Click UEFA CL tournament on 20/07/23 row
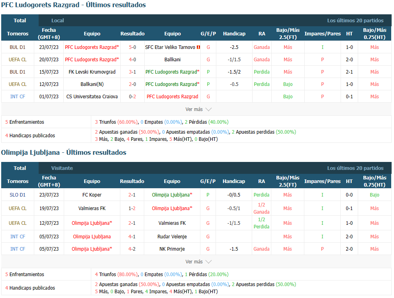This screenshot has height=298, width=394. click(x=18, y=60)
